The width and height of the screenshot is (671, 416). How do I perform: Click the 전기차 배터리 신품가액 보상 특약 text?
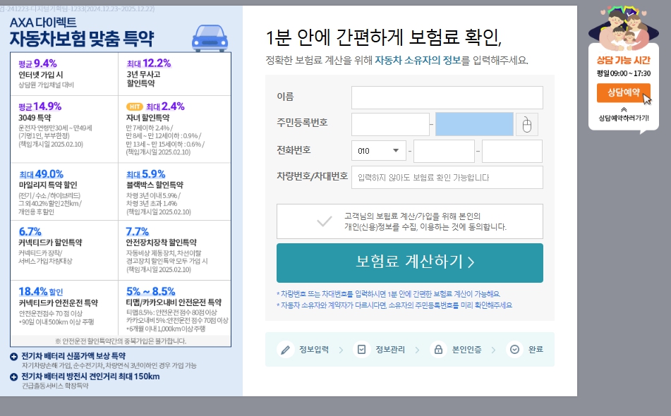pos(73,356)
